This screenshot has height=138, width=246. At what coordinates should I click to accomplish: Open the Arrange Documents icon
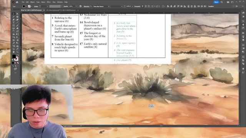(x=228, y=2)
